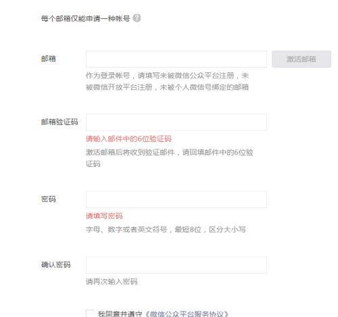Select the 邮箱验证码 input box
Screen dimensions: 338x317
(176, 122)
